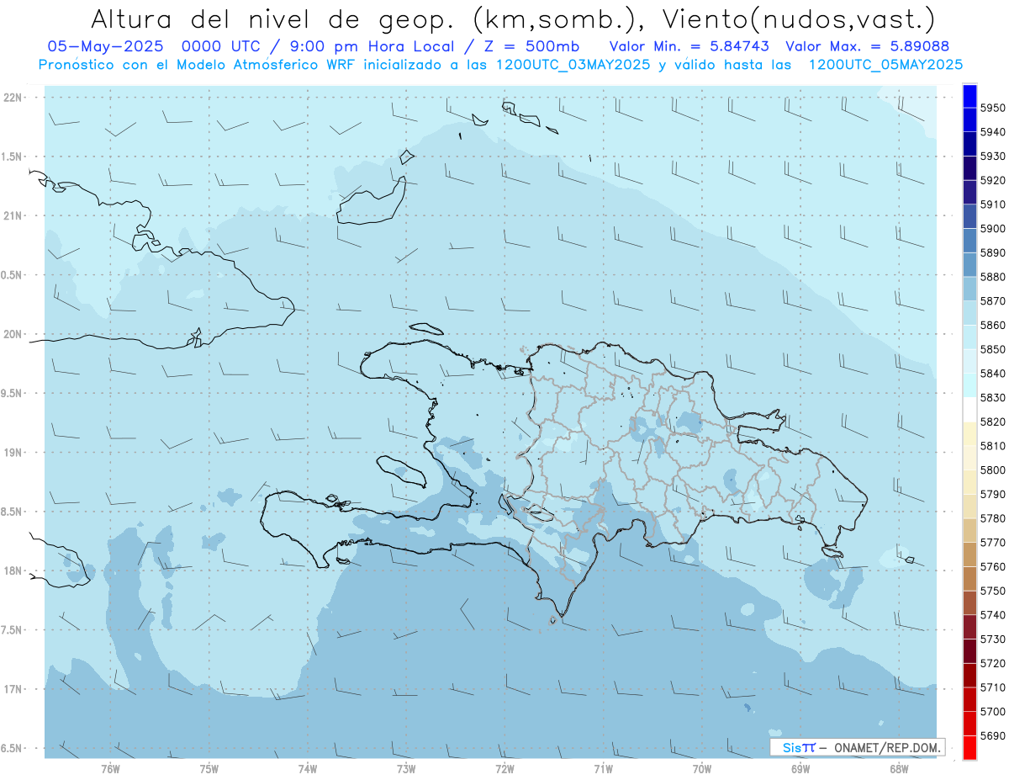Click the '5740' colorbar value

pyautogui.click(x=993, y=615)
